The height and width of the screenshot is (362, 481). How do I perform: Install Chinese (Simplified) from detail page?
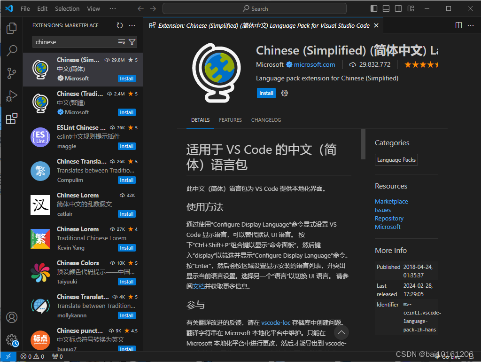click(266, 93)
